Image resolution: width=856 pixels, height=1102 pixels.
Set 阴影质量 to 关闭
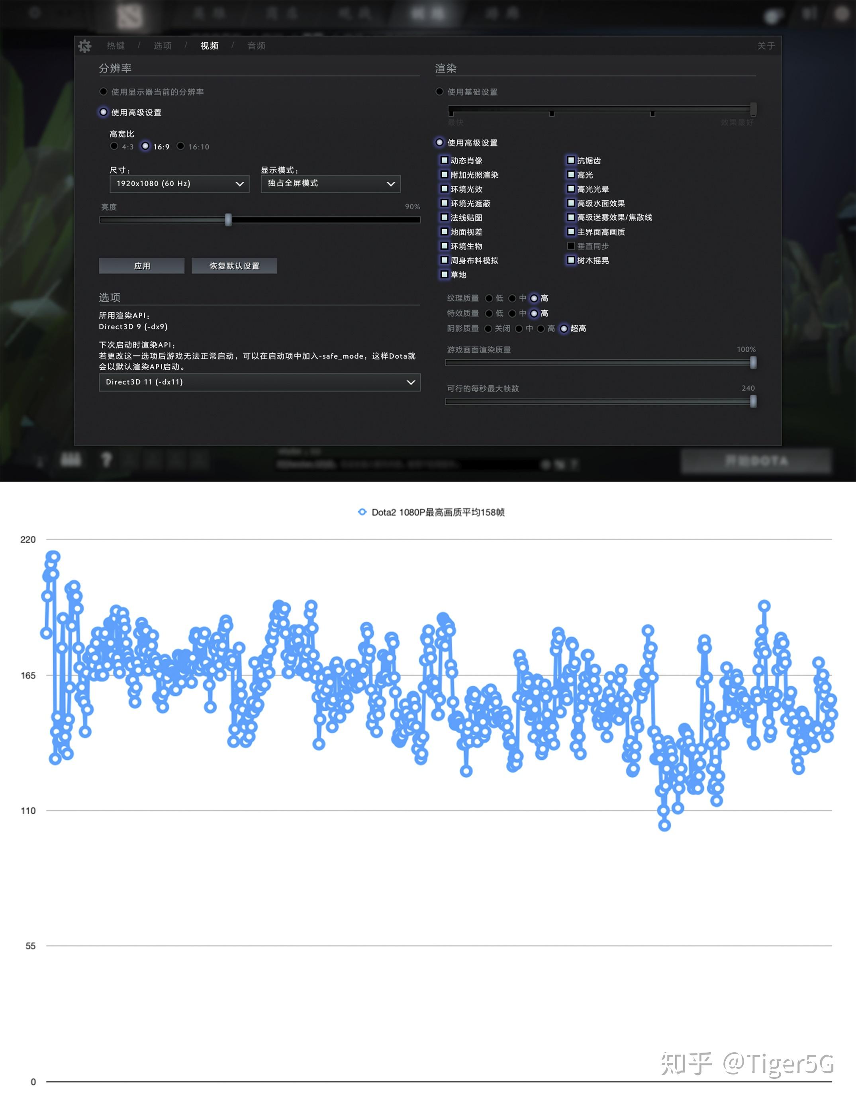point(488,328)
